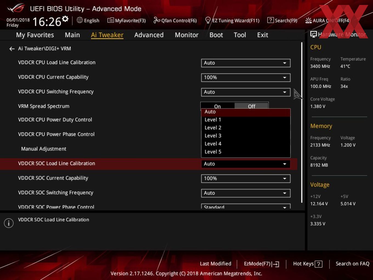Select Auto in the open list
Viewport: 373px width, 280px height.
click(x=246, y=112)
